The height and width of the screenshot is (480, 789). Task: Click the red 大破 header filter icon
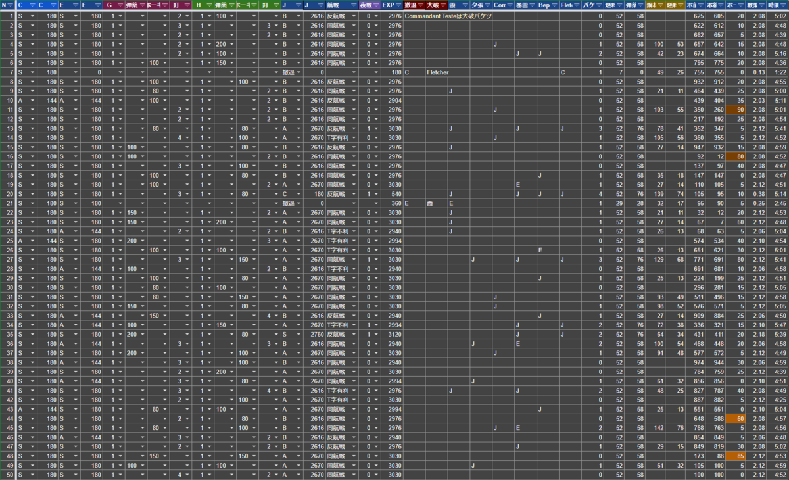(443, 5)
